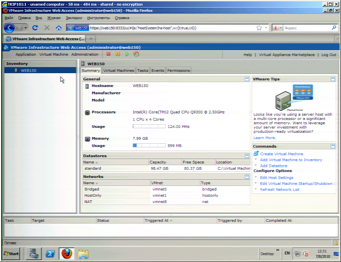Click the Start button
Image resolution: width=341 pixels, height=262 pixels.
tap(11, 253)
